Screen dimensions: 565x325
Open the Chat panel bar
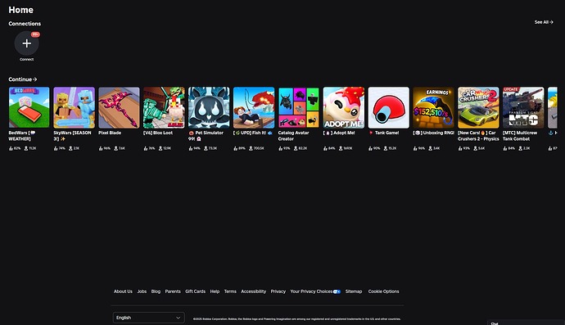[526, 323]
